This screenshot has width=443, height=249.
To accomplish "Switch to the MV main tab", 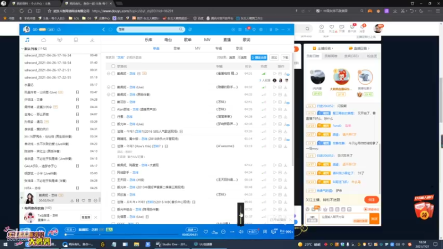I will [207, 40].
